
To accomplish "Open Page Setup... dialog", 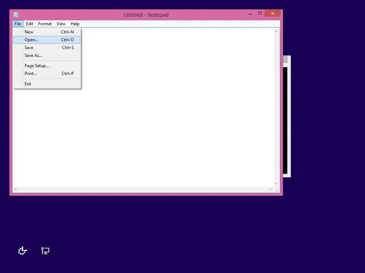I will tap(47, 66).
